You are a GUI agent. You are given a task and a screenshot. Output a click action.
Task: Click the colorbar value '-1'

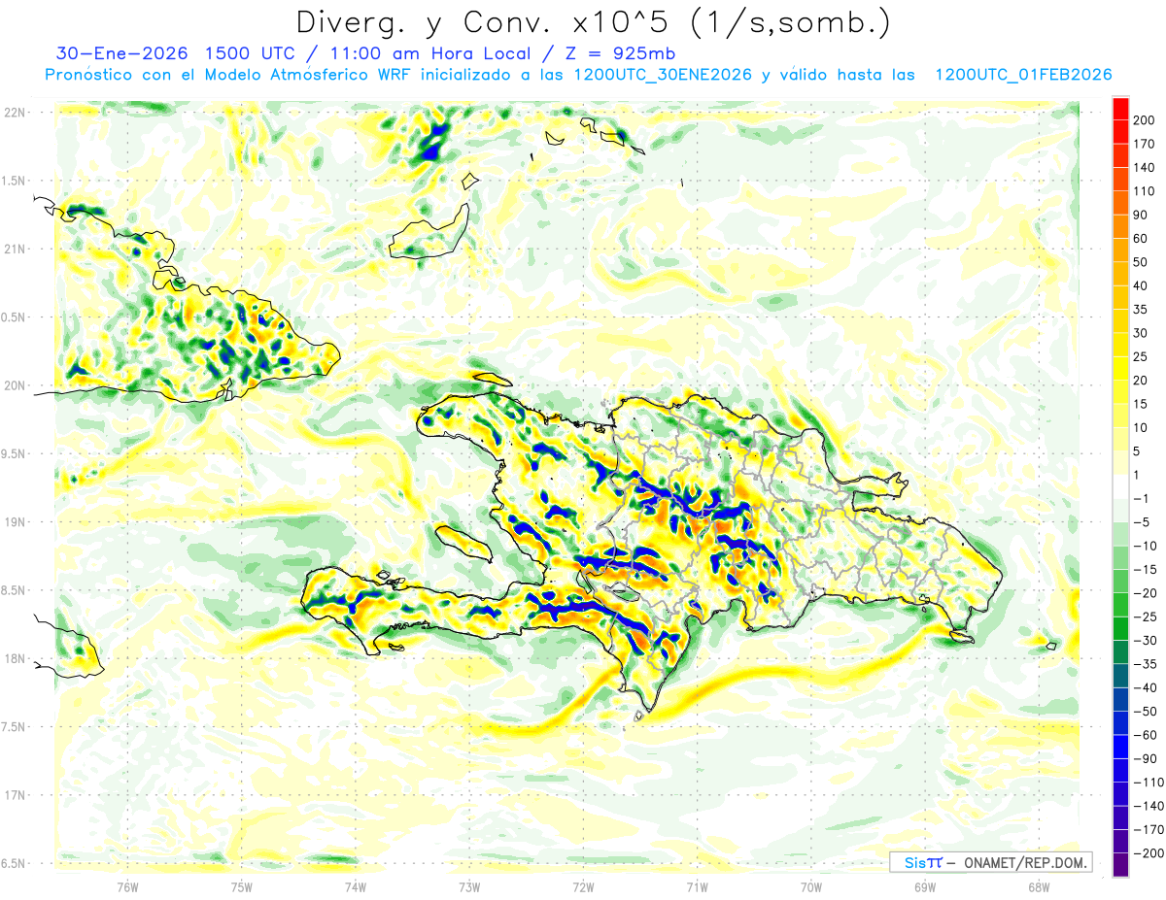(x=1143, y=498)
